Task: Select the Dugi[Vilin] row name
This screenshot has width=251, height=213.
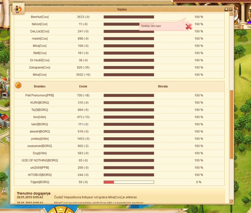Action: pos(40,153)
